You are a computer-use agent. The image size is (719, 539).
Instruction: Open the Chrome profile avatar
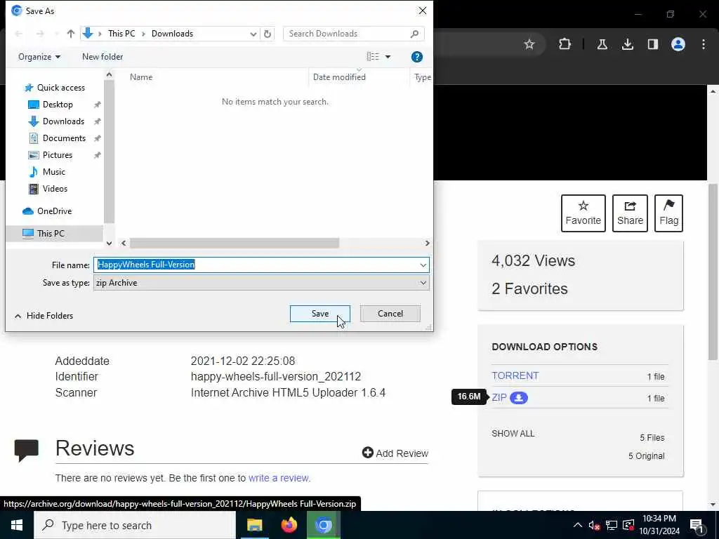[x=678, y=44]
